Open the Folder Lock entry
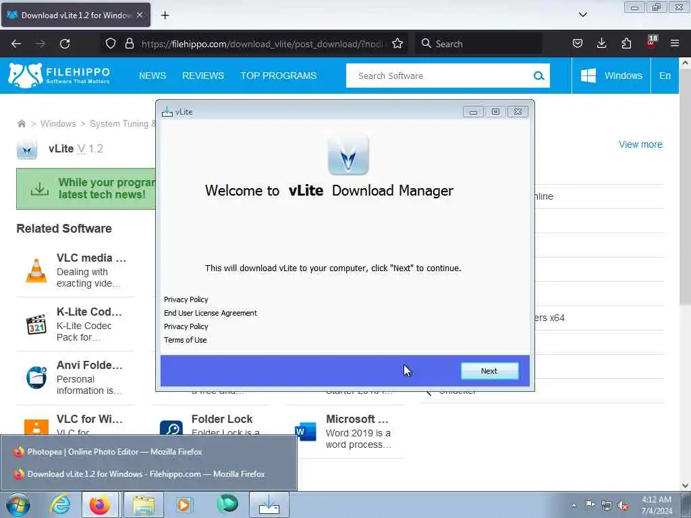The width and height of the screenshot is (691, 518). (222, 419)
